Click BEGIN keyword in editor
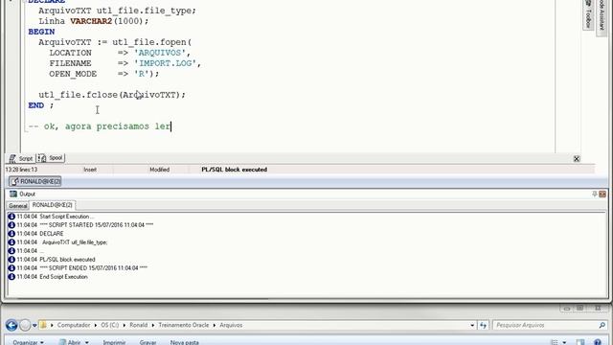This screenshot has width=613, height=345. click(41, 32)
